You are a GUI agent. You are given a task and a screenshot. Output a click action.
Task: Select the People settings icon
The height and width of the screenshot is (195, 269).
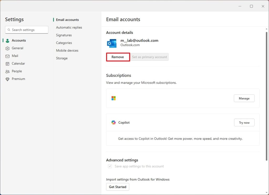tap(7, 71)
